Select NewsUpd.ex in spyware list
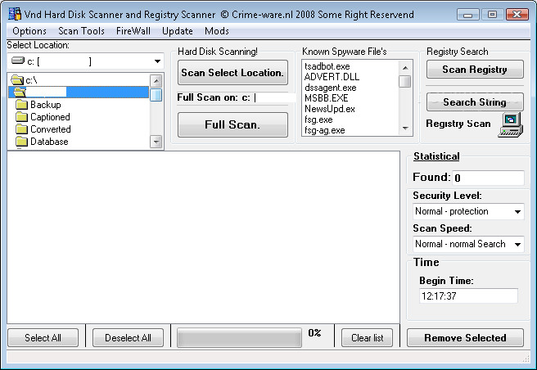Viewport: 537px width, 370px height. click(x=329, y=109)
